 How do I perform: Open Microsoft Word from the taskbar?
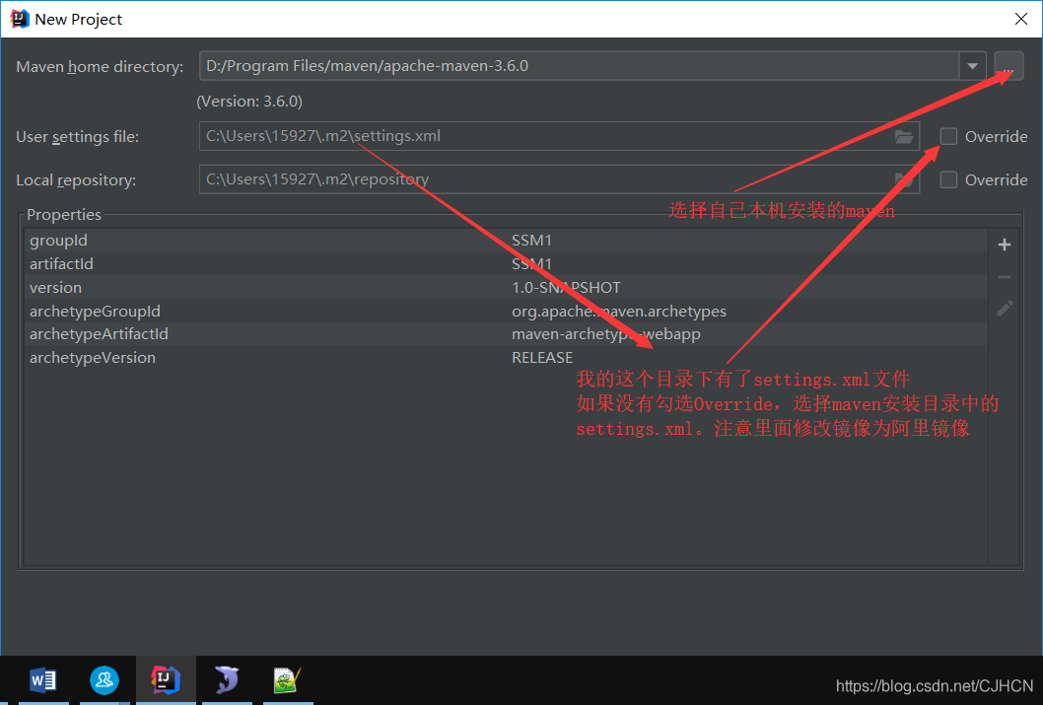coord(43,679)
